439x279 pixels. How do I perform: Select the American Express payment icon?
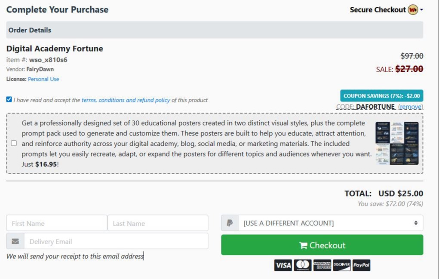322,265
